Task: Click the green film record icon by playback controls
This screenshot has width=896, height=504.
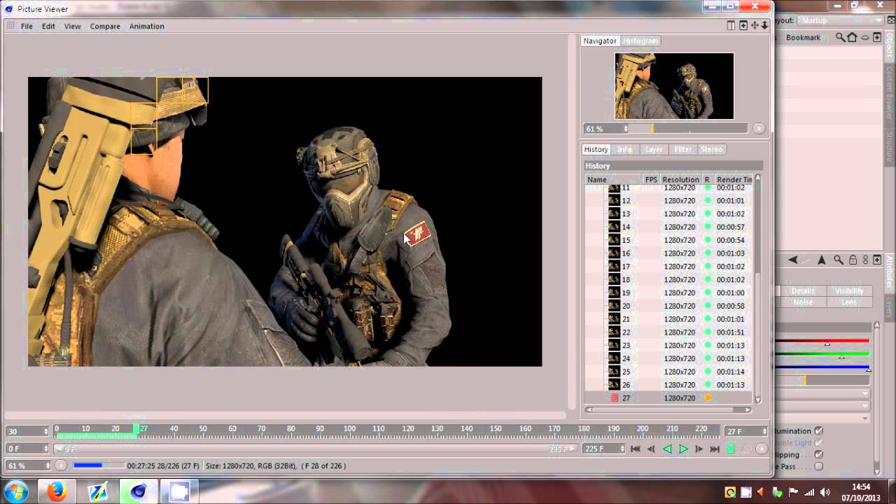Action: click(731, 449)
